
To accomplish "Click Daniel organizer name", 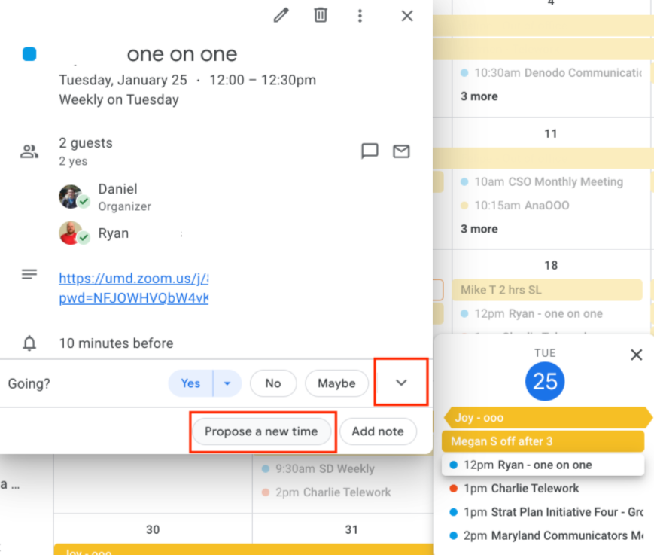I will coord(117,189).
